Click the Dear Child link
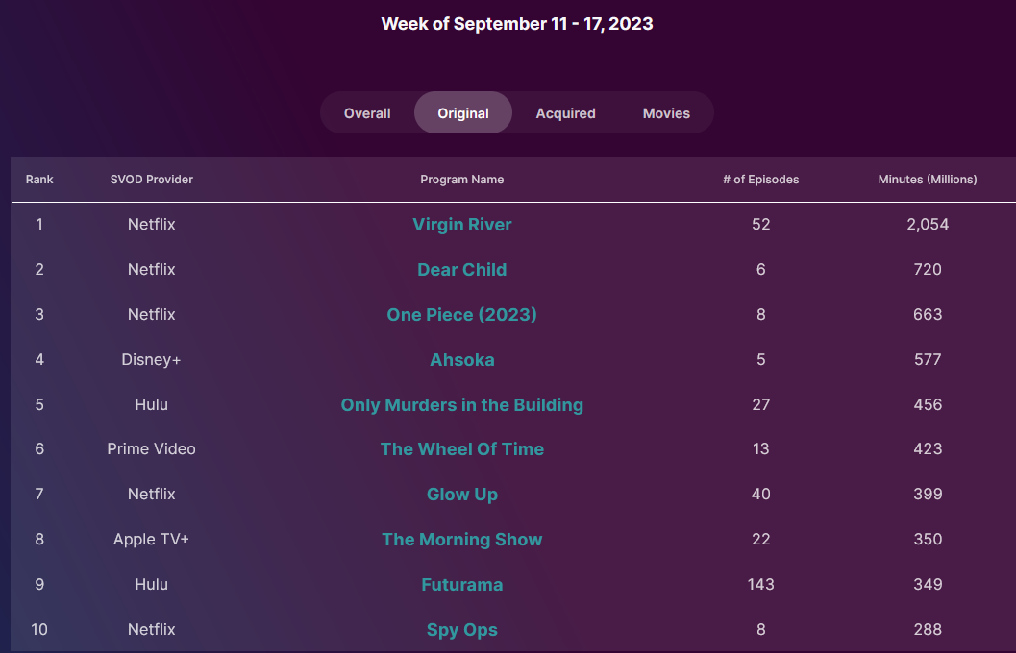 click(461, 270)
